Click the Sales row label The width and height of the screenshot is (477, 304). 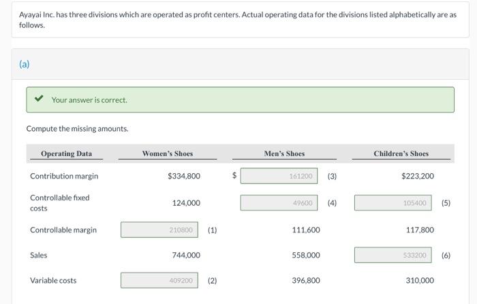[39, 256]
